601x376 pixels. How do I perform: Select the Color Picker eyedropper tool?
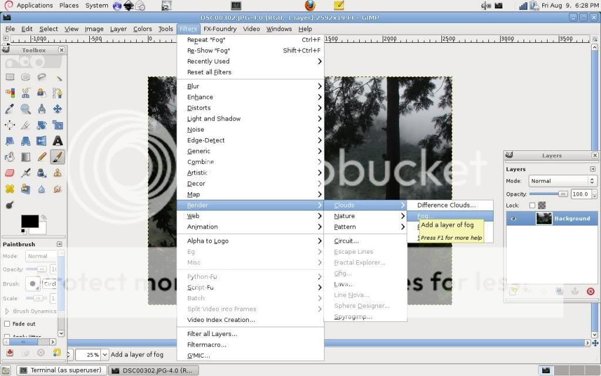tap(9, 109)
